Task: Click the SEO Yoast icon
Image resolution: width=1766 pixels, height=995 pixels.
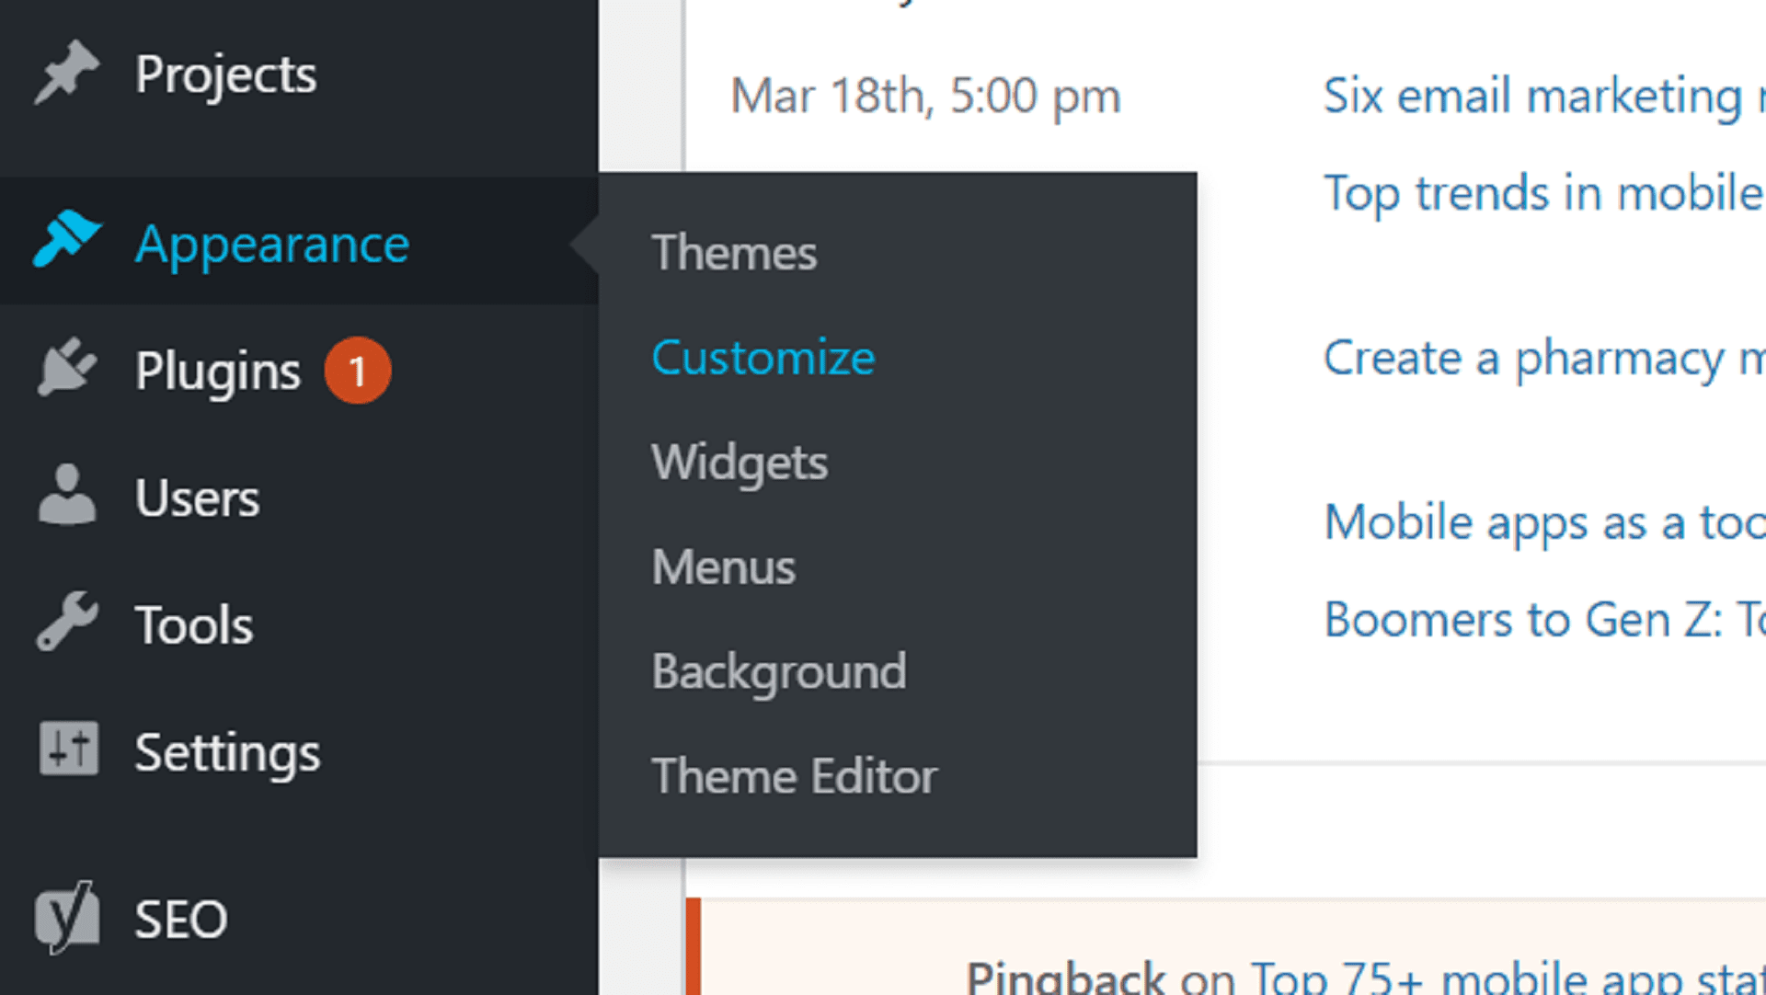Action: (69, 918)
